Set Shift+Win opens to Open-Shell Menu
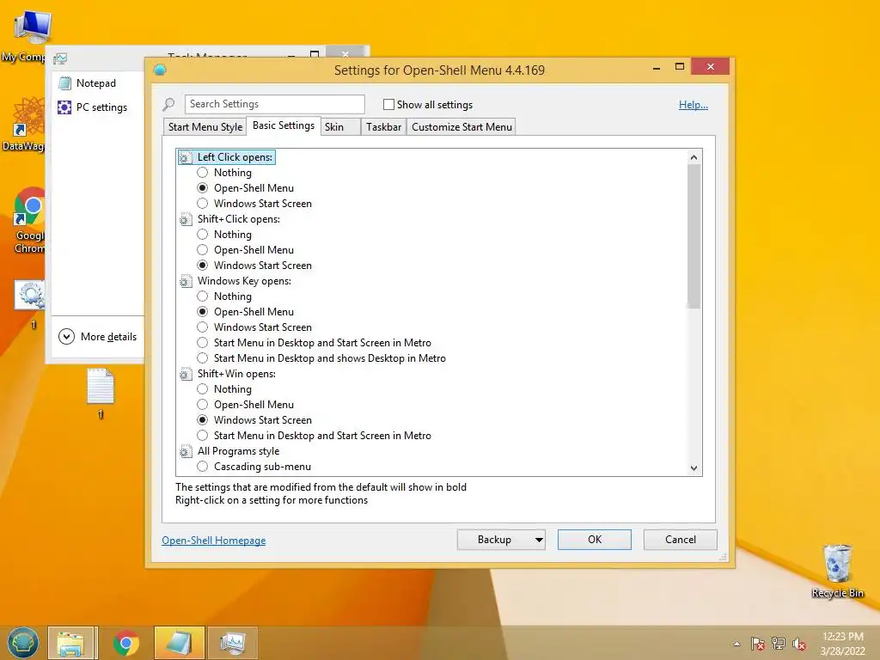The width and height of the screenshot is (880, 660). pyautogui.click(x=203, y=405)
